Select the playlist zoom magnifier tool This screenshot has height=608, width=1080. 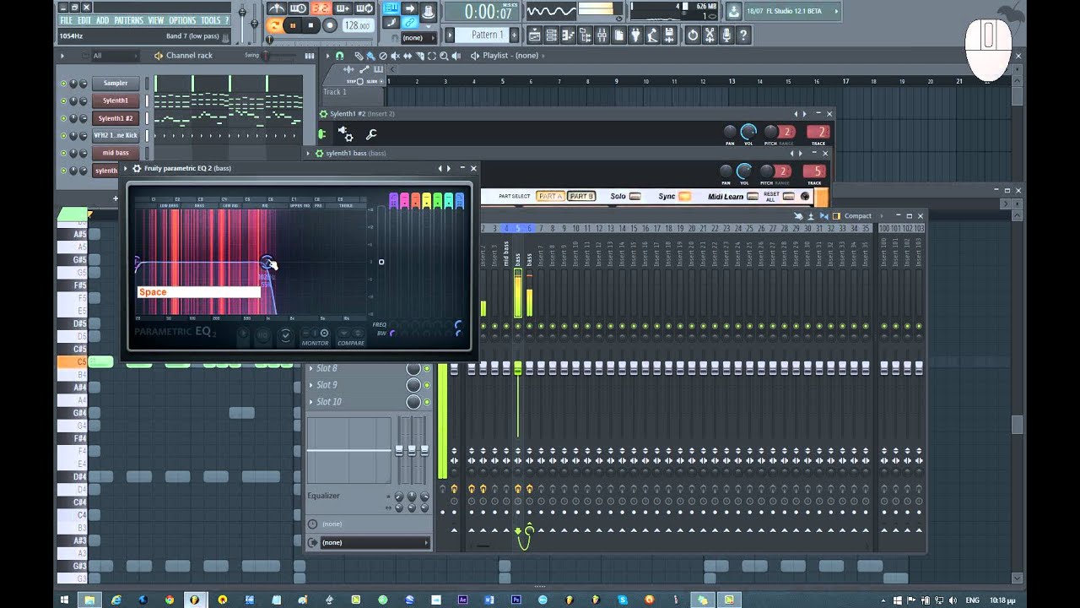[x=443, y=56]
